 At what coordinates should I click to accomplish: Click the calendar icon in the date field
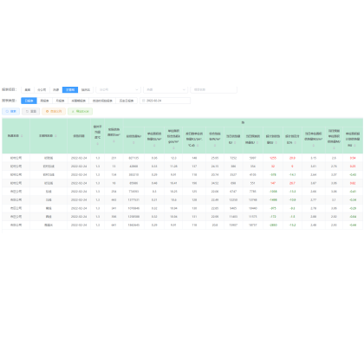[x=144, y=101]
